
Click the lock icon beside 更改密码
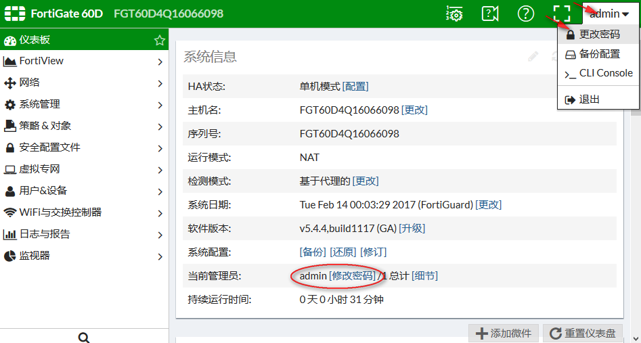571,35
